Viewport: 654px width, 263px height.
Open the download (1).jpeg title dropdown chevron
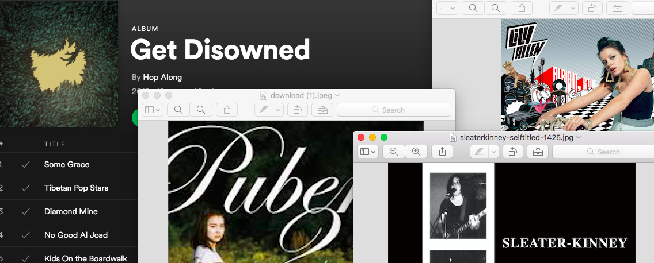click(338, 95)
